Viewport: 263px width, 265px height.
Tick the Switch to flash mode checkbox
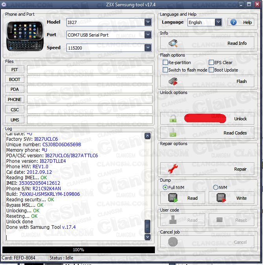click(165, 70)
